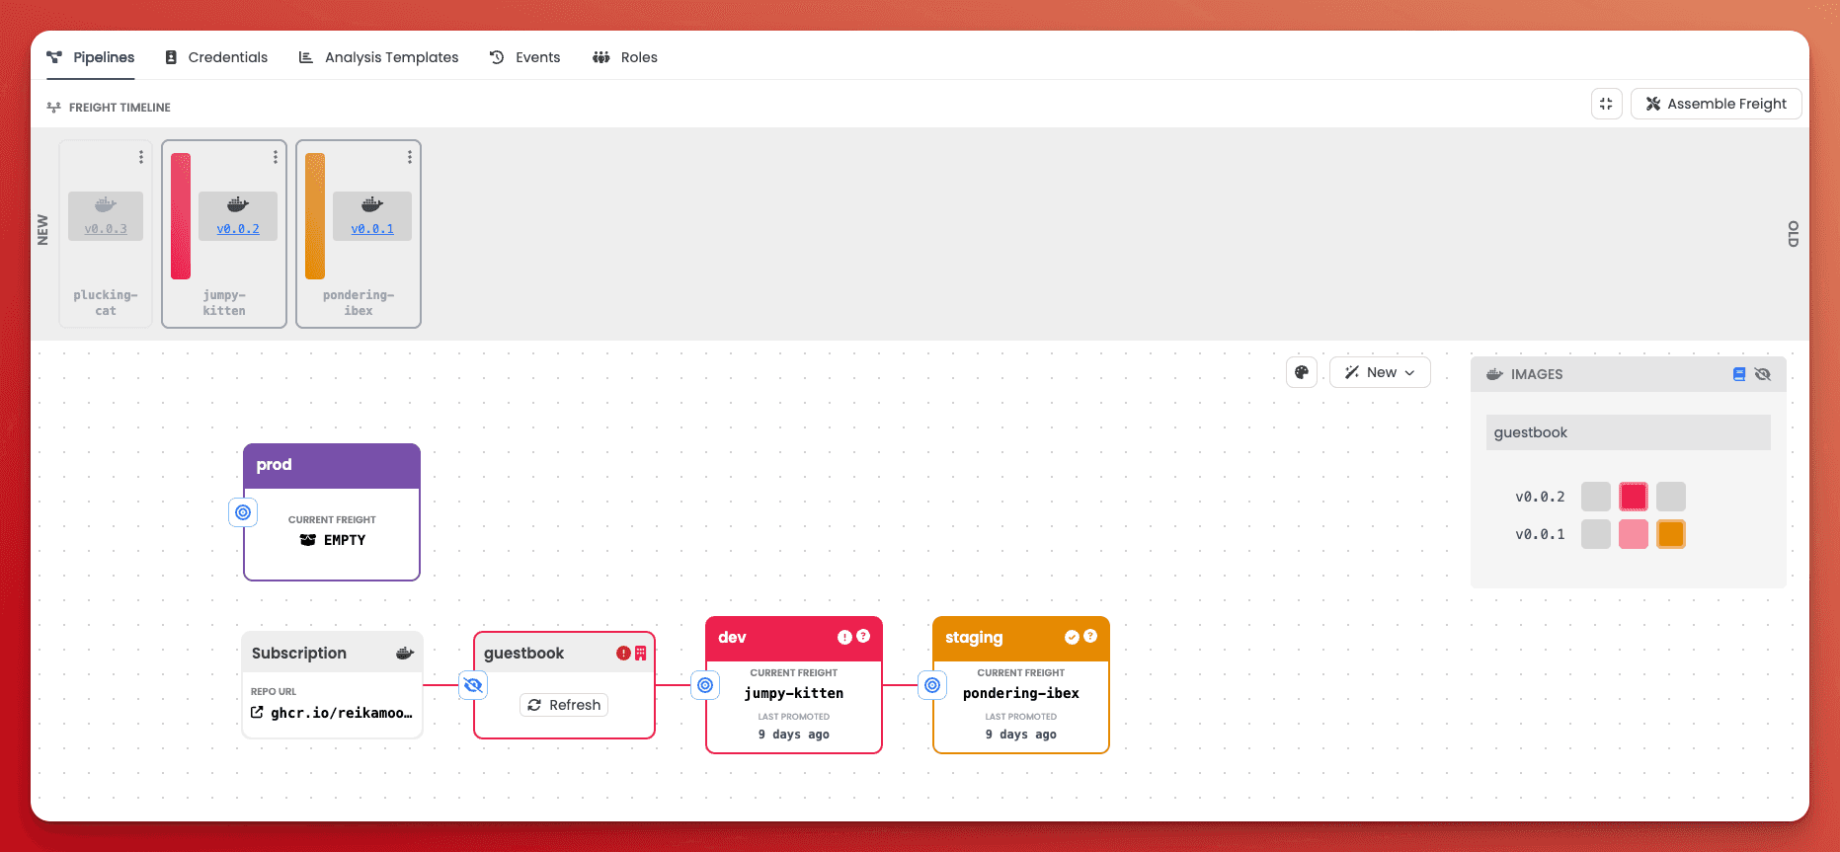Click jumpy-kitten current freight in dev
The width and height of the screenshot is (1840, 852).
click(x=794, y=694)
